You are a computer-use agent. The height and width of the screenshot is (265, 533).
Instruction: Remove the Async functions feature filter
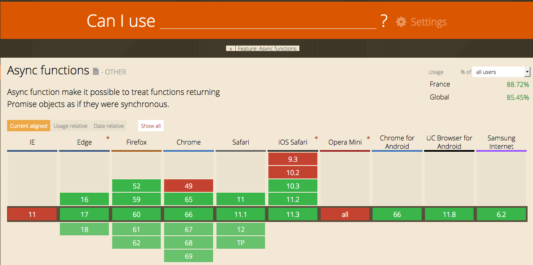coord(231,48)
